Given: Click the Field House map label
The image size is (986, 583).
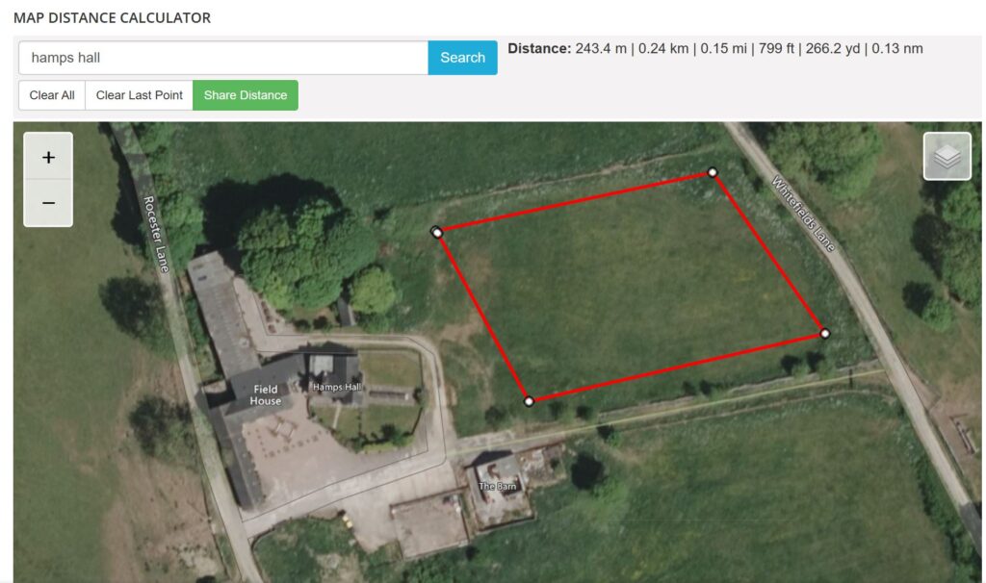Looking at the screenshot, I should (266, 395).
